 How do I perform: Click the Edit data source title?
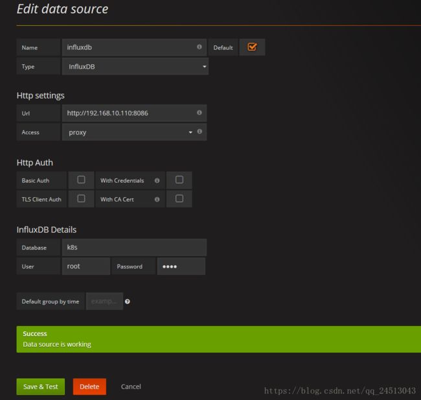(x=63, y=9)
